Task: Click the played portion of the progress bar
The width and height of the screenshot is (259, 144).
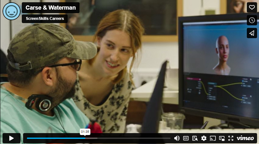Action: tap(54, 138)
